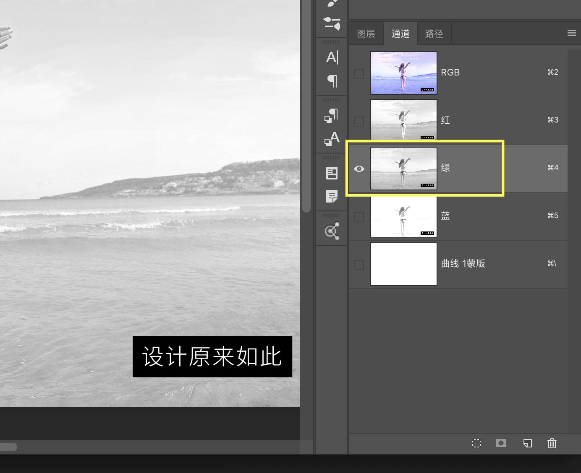Image resolution: width=581 pixels, height=473 pixels.
Task: Toggle visibility of the 绿 channel
Action: click(x=359, y=169)
